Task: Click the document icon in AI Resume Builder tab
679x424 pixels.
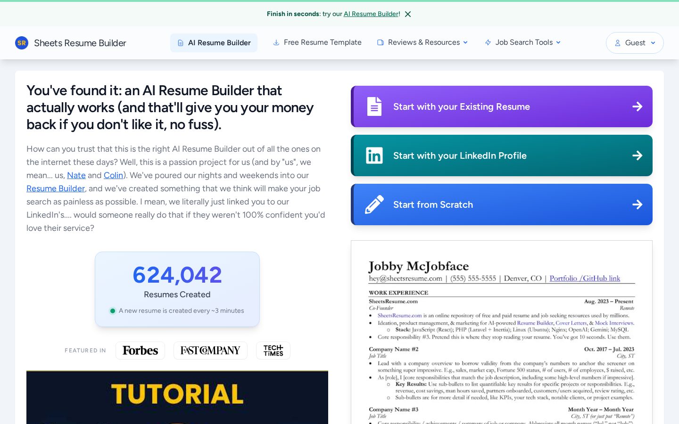Action: (181, 43)
